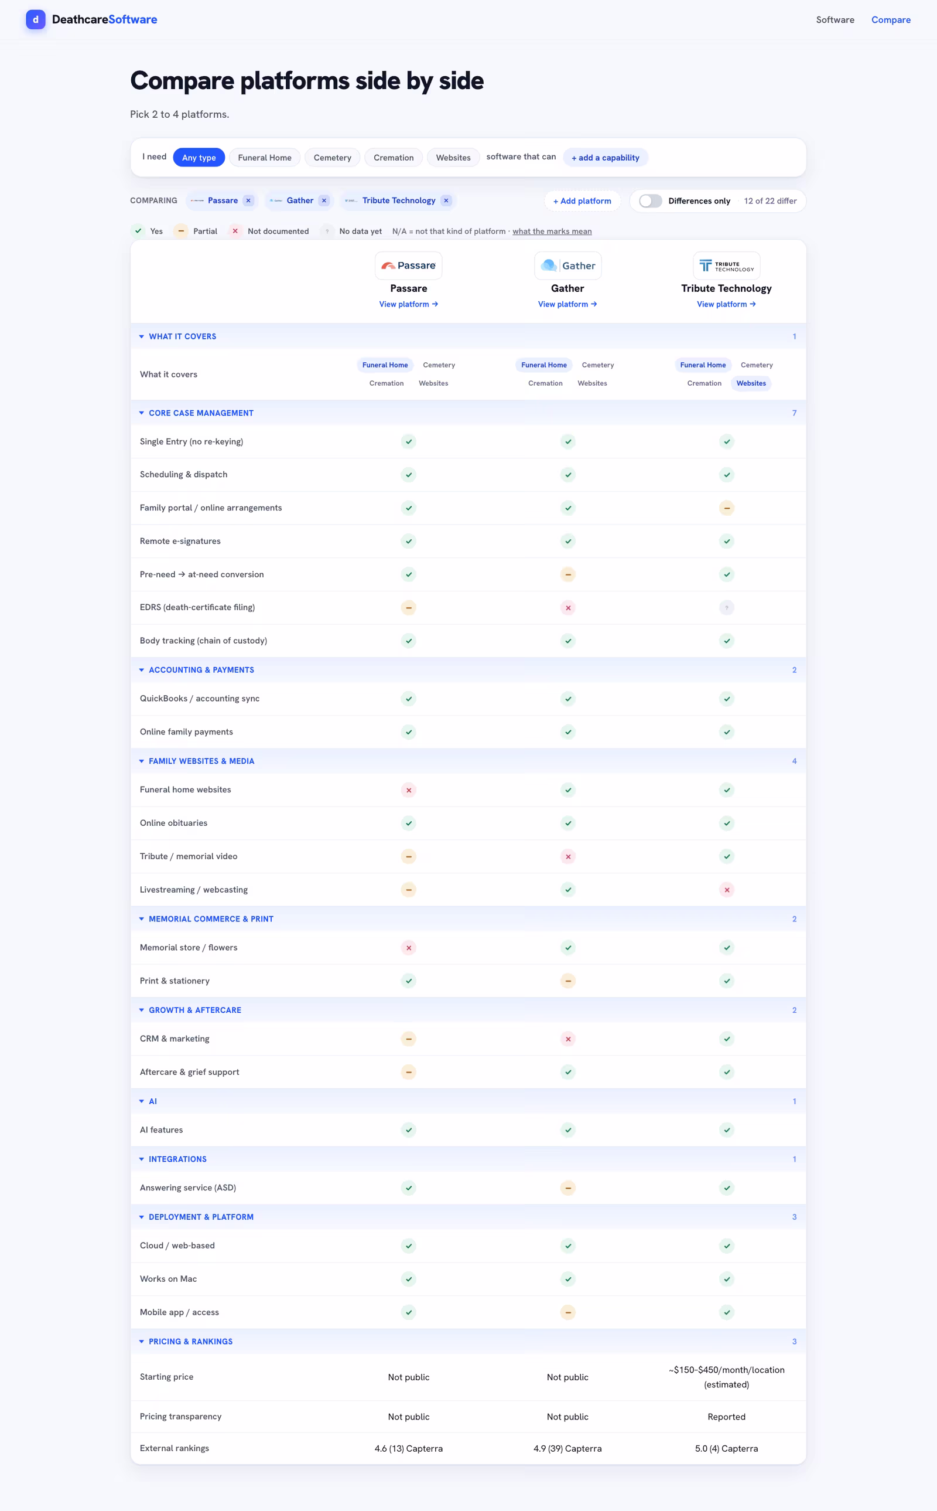937x1511 pixels.
Task: Click Websites tag under Tribute Technology coverage
Action: [x=751, y=383]
